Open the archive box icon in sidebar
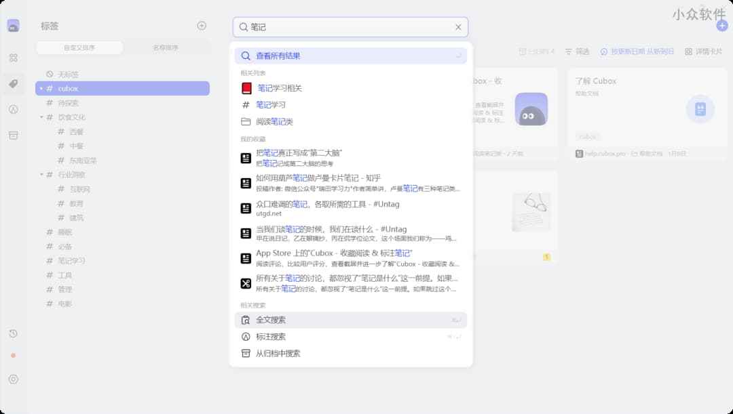Viewport: 733px width, 414px height. tap(13, 136)
